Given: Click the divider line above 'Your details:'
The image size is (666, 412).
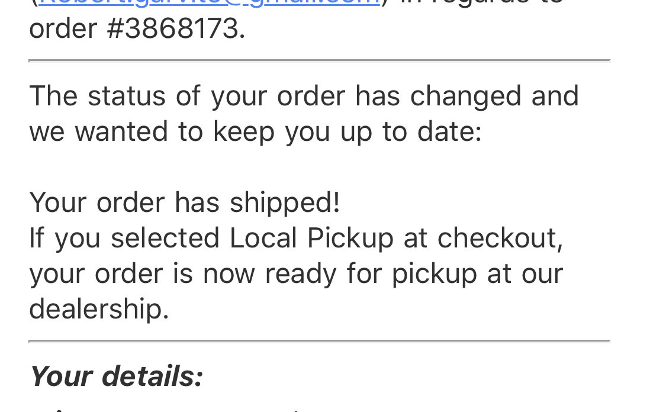Looking at the screenshot, I should click(x=320, y=341).
